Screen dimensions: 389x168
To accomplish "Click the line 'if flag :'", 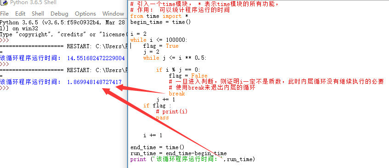I will point(157,106).
